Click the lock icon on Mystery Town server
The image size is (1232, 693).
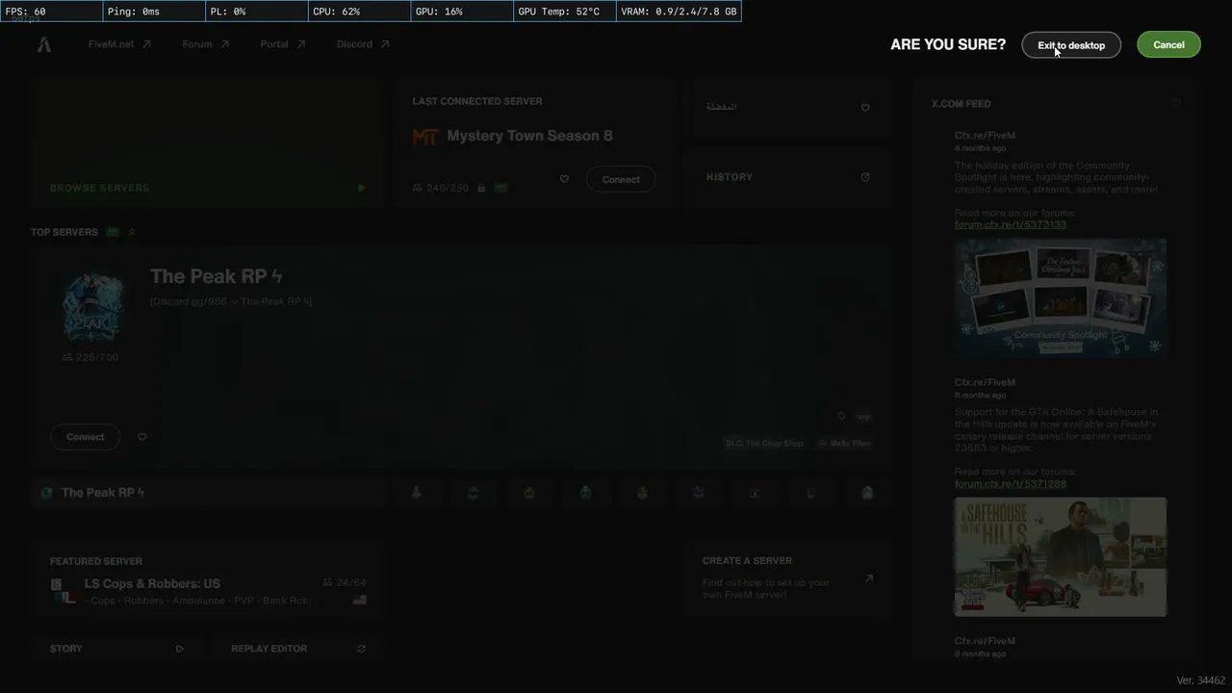click(481, 188)
